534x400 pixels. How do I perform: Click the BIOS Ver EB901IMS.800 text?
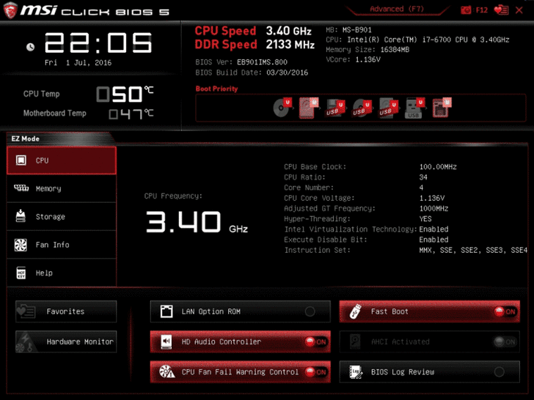point(241,62)
